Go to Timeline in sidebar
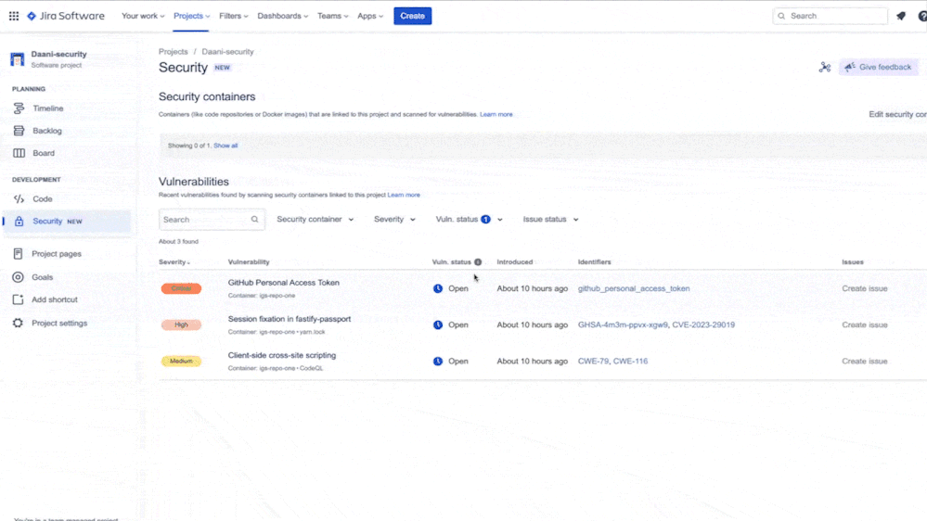This screenshot has width=927, height=521. coord(48,108)
